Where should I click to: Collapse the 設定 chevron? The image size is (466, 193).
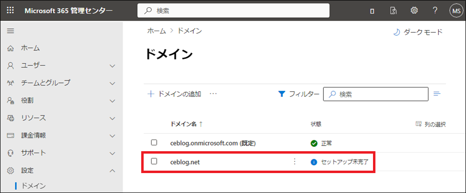click(x=112, y=171)
